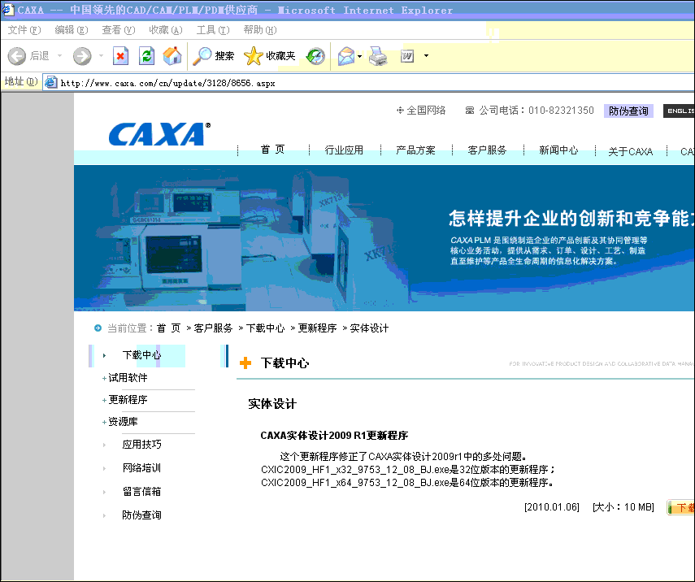Open 关于CAXA navigation tab
Image resolution: width=695 pixels, height=582 pixels.
point(630,151)
